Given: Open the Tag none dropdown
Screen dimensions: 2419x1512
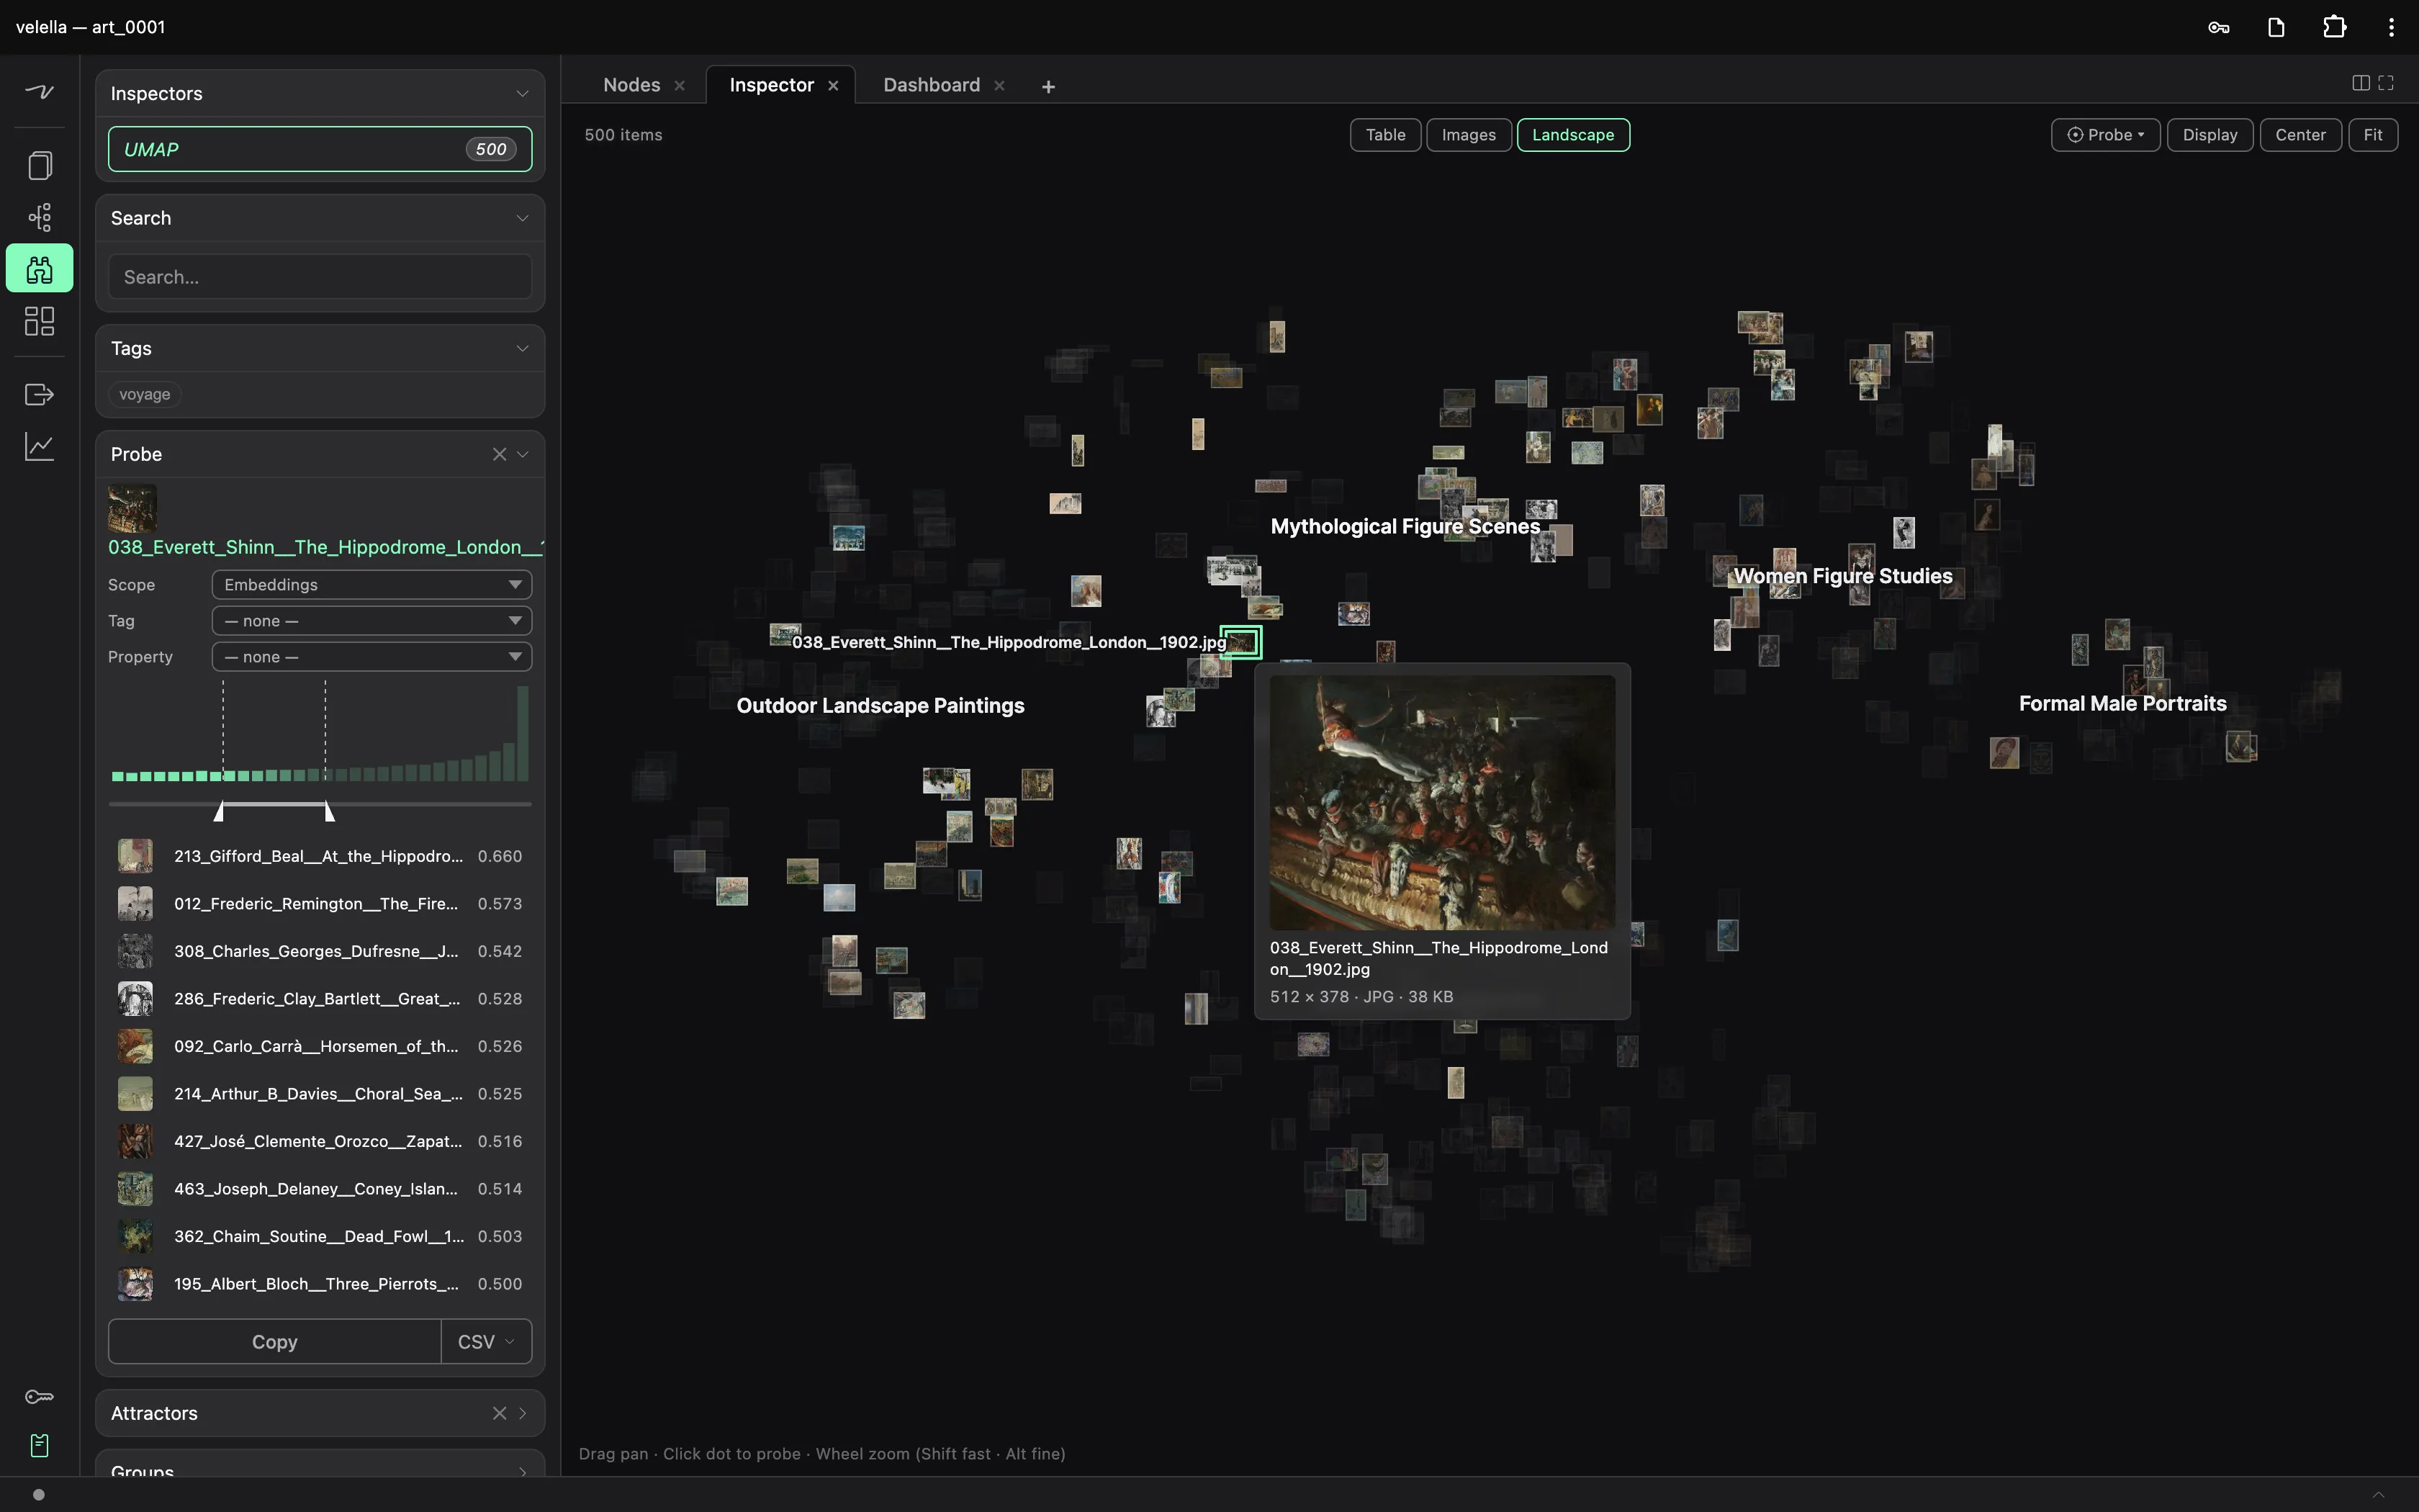Looking at the screenshot, I should 371,621.
